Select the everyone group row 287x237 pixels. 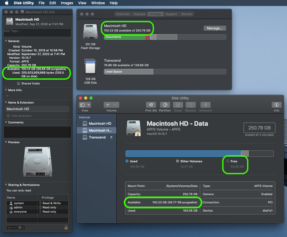pyautogui.click(x=37, y=212)
